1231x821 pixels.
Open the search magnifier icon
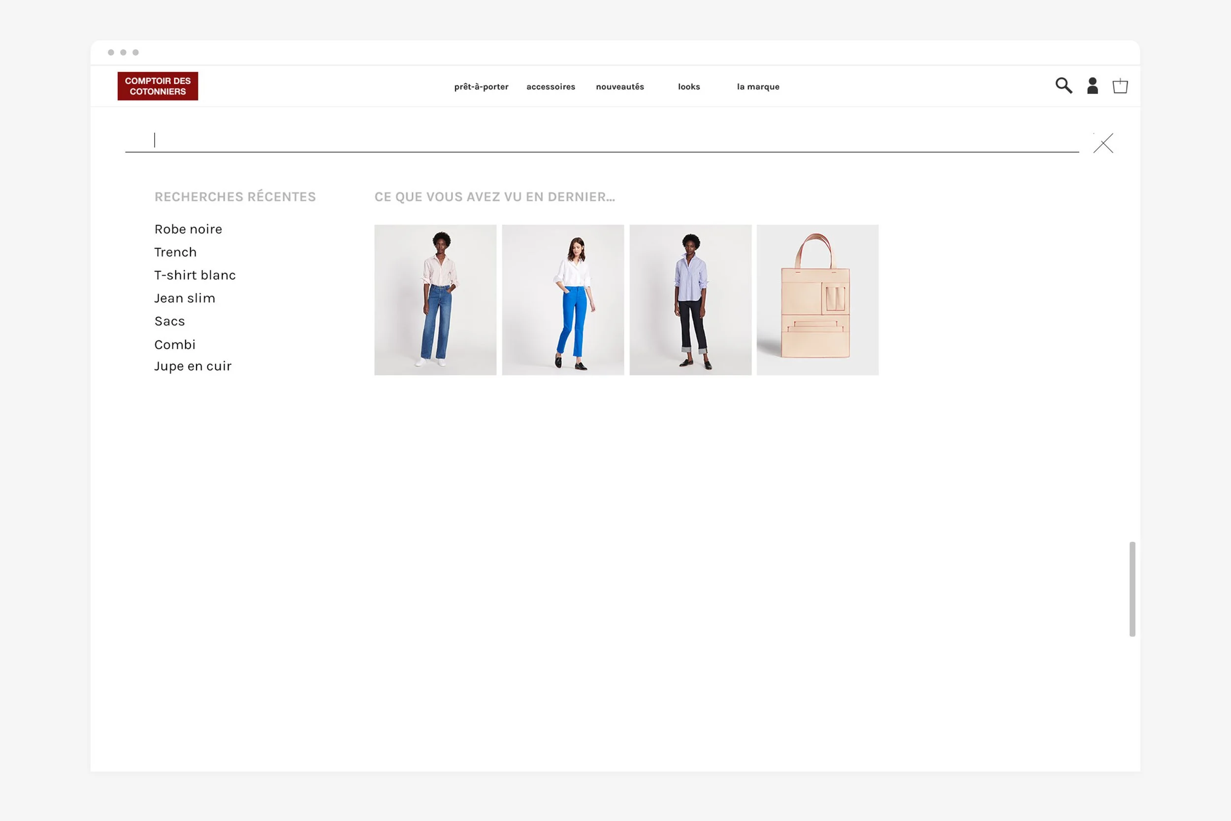tap(1064, 86)
